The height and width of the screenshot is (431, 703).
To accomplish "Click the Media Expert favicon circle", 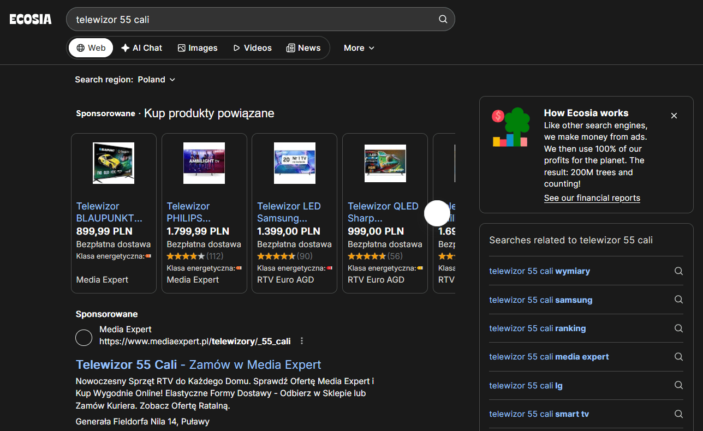I will coord(84,338).
